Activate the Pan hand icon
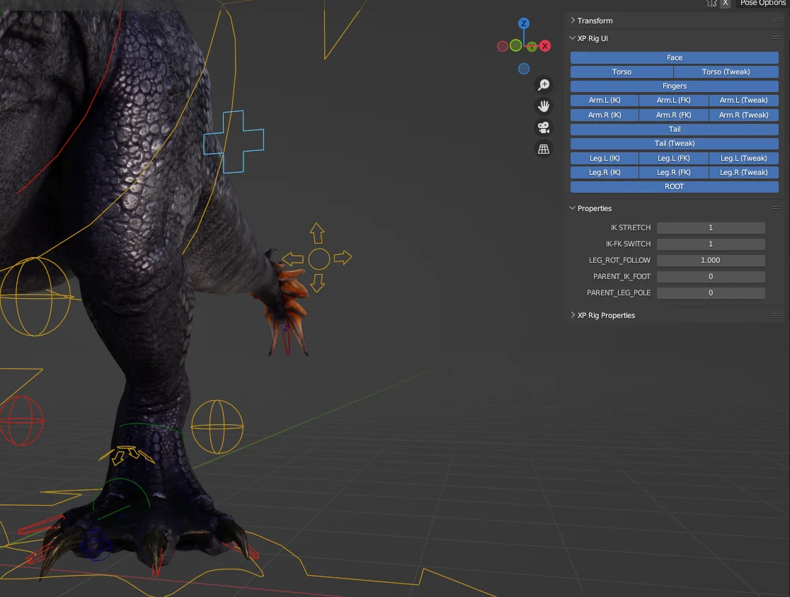Screen dimensions: 790x597 tap(543, 106)
